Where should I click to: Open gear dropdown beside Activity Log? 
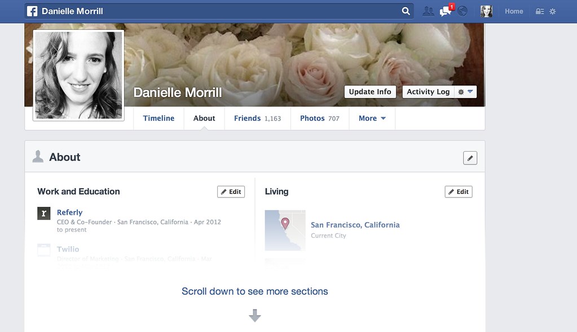point(465,92)
